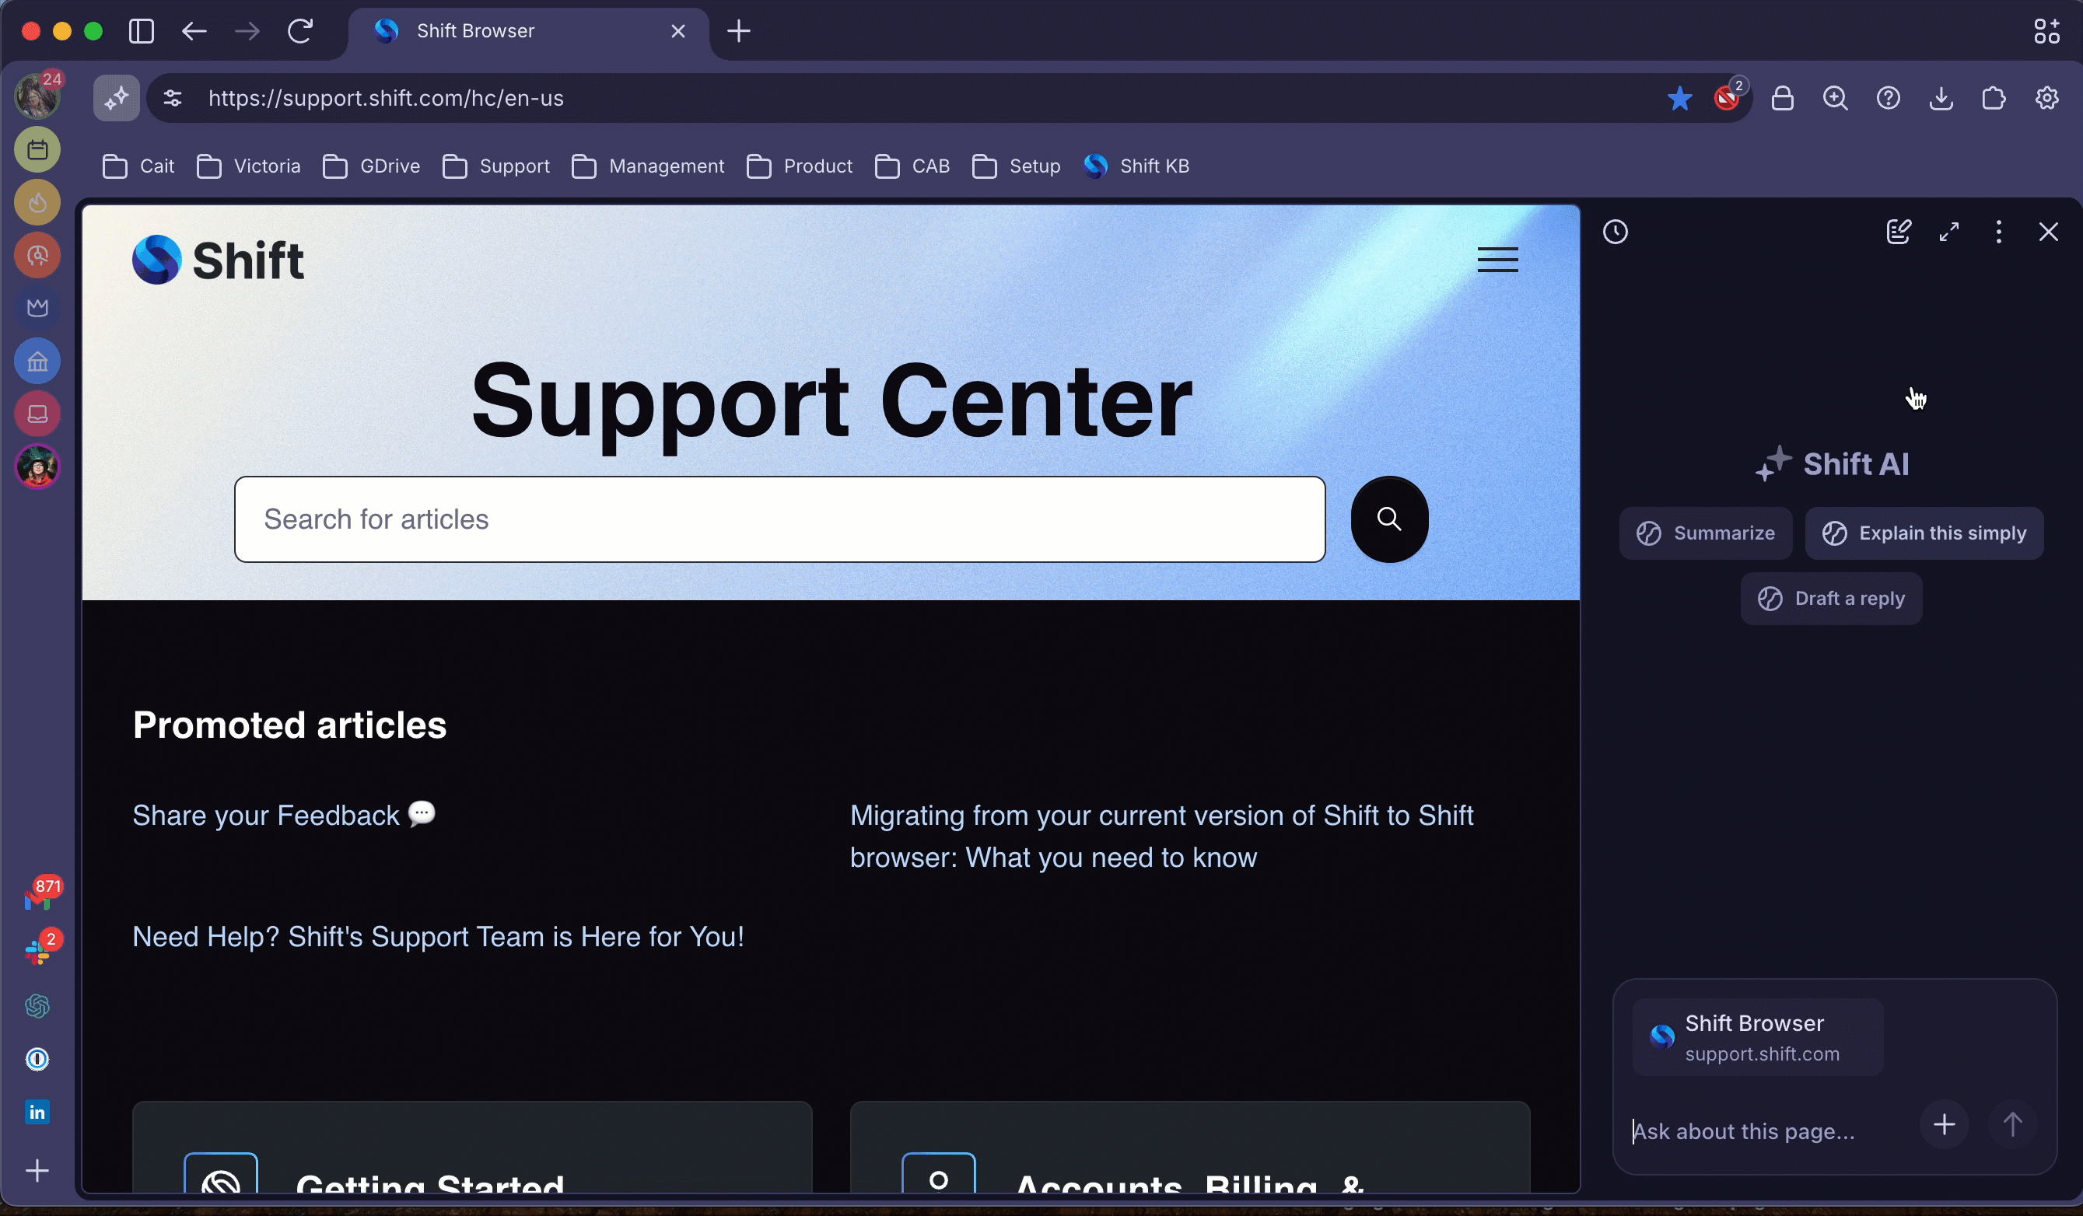2083x1216 pixels.
Task: Open the bank building workspace icon
Action: (37, 361)
